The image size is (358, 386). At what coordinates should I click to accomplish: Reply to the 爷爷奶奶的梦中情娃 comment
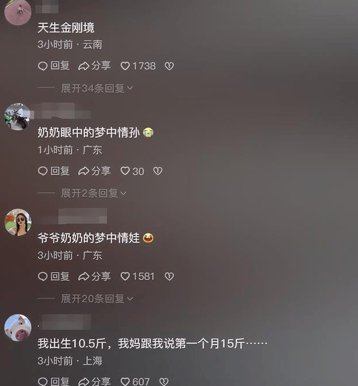click(54, 277)
